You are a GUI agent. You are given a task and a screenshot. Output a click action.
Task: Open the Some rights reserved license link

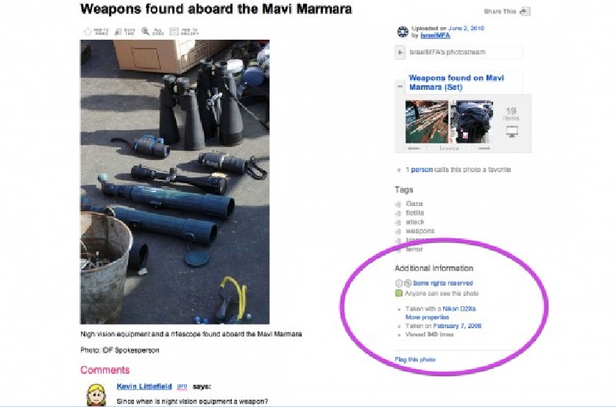[443, 283]
